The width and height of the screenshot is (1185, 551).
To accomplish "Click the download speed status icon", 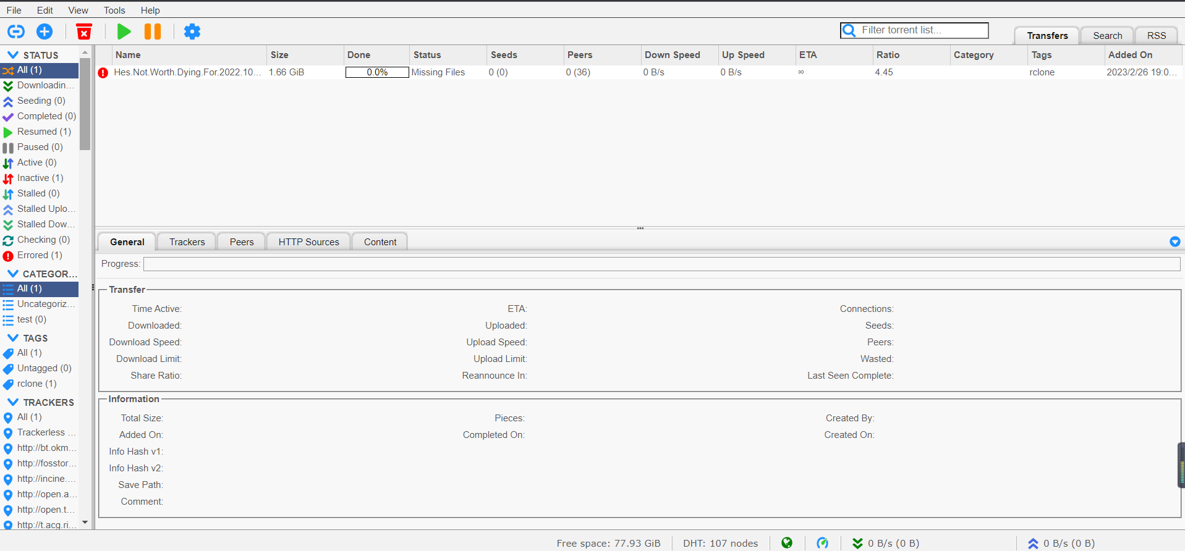I will pyautogui.click(x=858, y=543).
